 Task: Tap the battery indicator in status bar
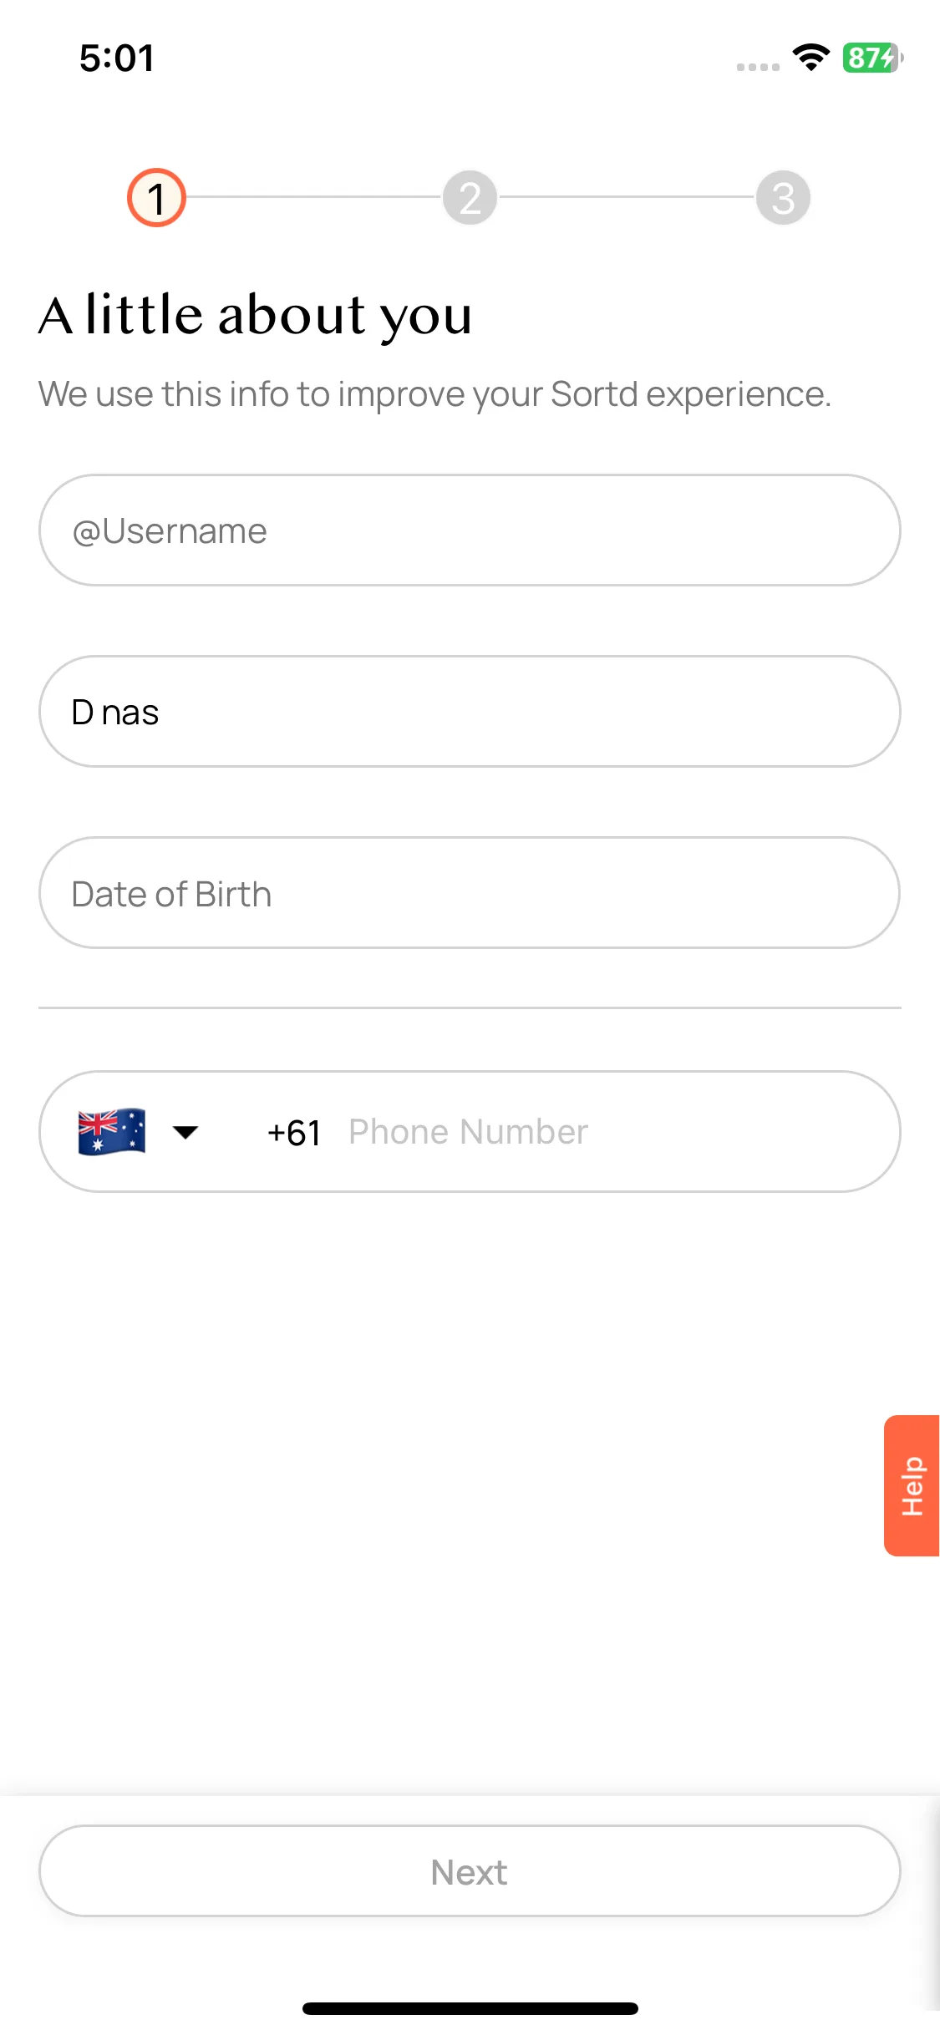[873, 58]
